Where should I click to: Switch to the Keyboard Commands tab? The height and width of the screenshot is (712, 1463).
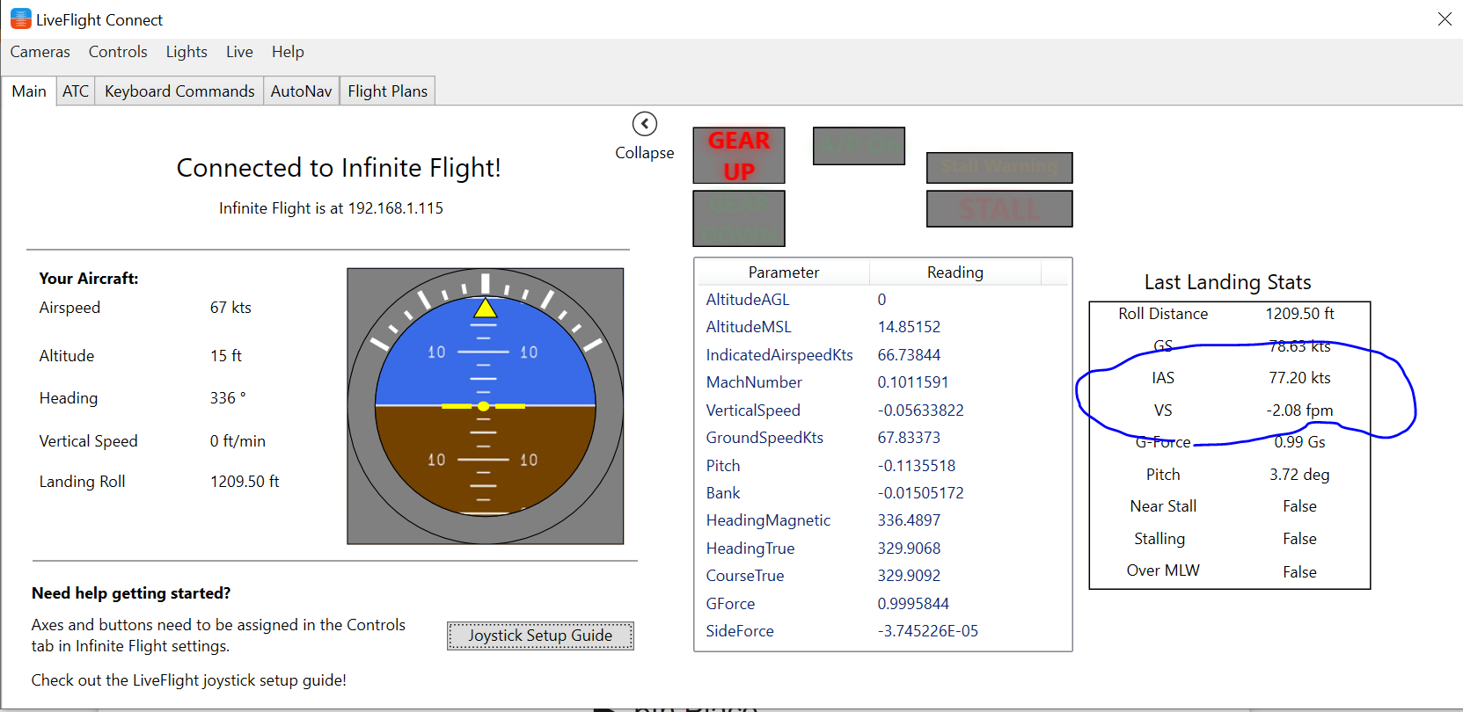coord(179,91)
